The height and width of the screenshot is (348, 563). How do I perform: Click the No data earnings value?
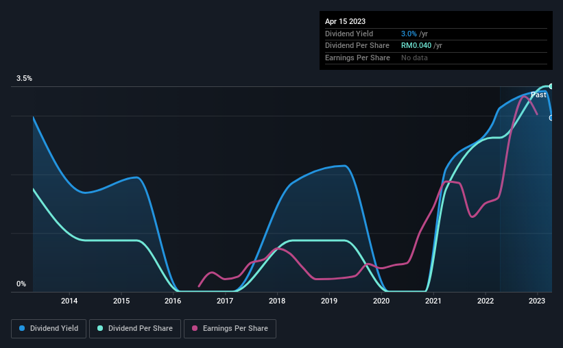tap(414, 58)
